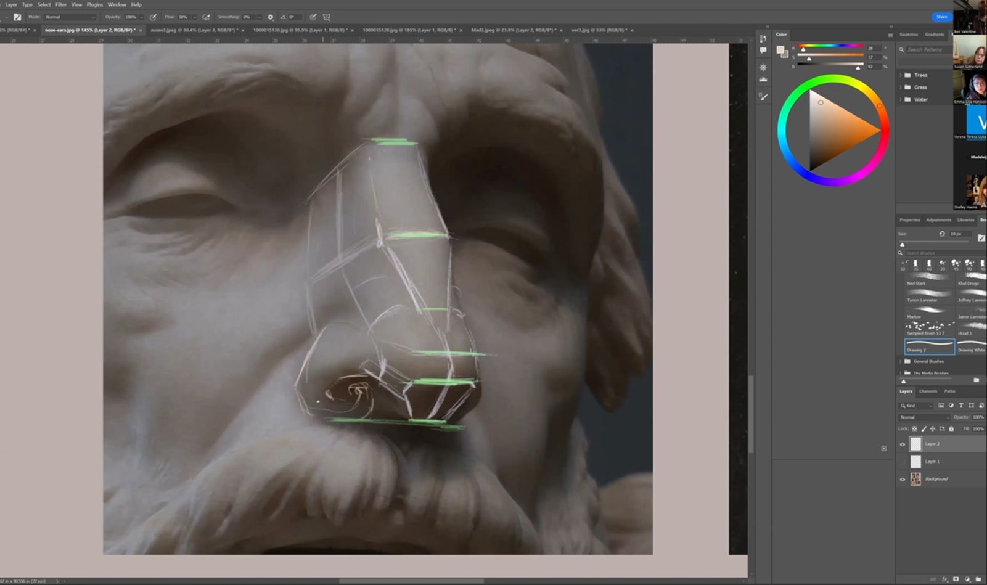987x585 pixels.
Task: Click the blue Share button
Action: 941,17
